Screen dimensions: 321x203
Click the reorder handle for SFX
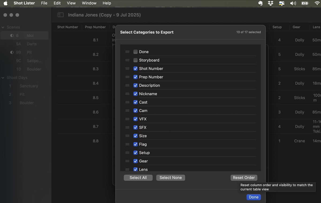127,127
